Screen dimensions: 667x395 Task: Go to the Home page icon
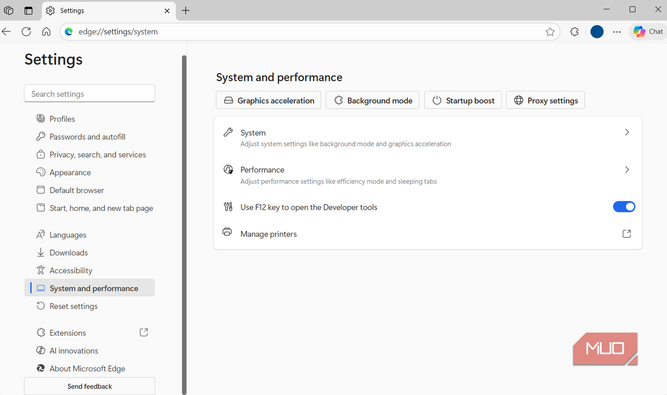46,32
